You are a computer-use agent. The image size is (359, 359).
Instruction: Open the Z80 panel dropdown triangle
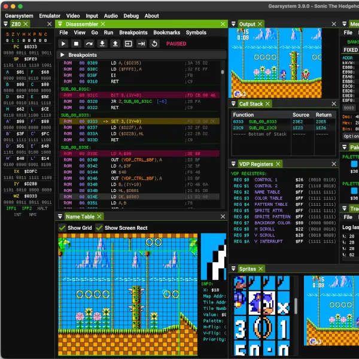click(6, 24)
